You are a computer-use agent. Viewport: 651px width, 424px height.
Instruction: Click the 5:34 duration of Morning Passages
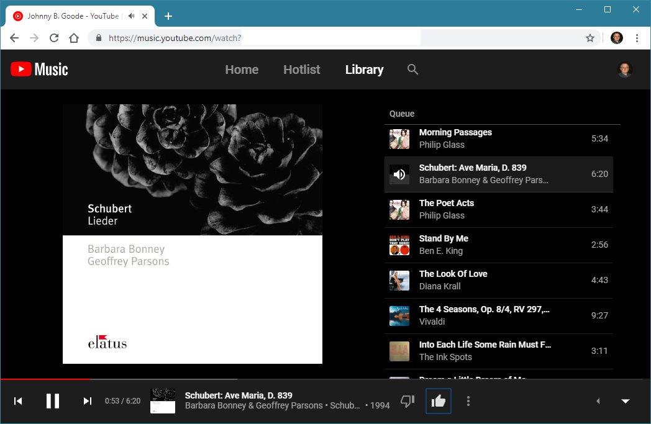coord(599,138)
